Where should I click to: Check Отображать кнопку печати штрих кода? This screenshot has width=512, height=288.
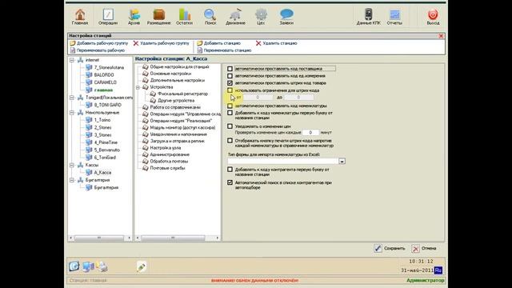click(230, 141)
